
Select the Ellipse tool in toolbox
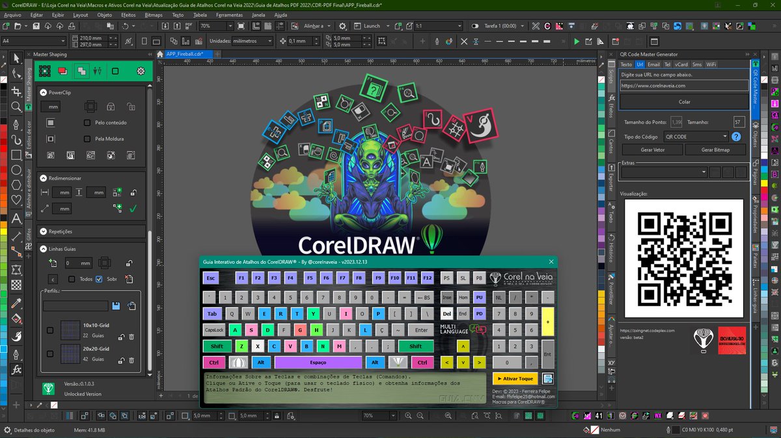(17, 170)
